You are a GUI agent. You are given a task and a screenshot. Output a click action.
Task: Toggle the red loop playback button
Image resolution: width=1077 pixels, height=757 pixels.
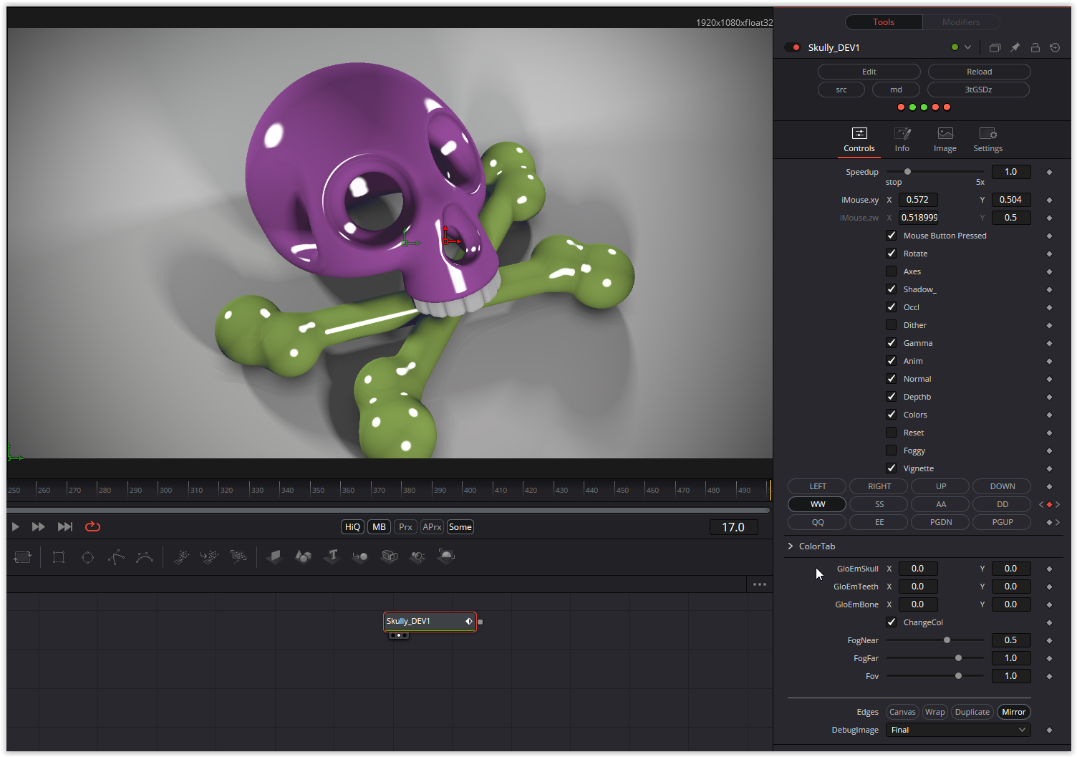[92, 526]
